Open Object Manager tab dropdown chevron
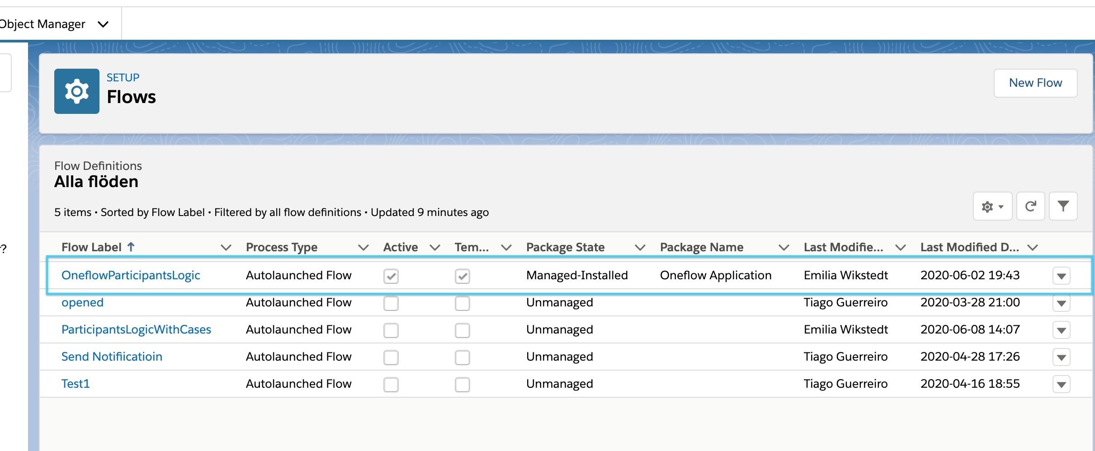This screenshot has width=1095, height=451. pyautogui.click(x=103, y=24)
